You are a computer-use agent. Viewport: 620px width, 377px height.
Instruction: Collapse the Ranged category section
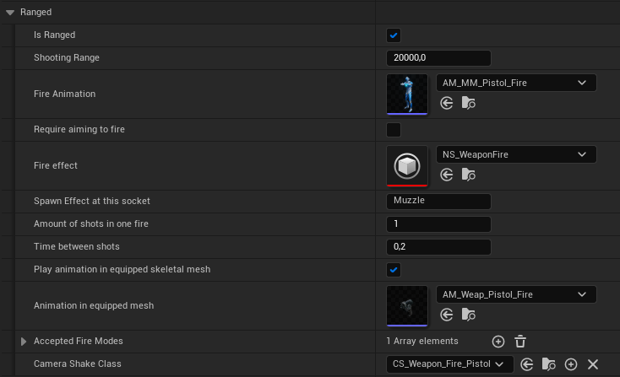[11, 13]
